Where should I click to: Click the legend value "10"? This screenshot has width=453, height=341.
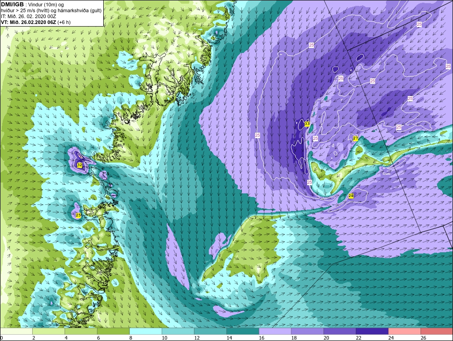coord(164,338)
